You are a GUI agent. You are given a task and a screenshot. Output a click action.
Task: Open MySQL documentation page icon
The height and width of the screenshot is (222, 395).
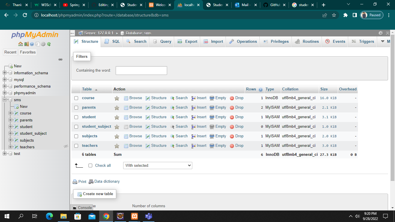pos(37,44)
